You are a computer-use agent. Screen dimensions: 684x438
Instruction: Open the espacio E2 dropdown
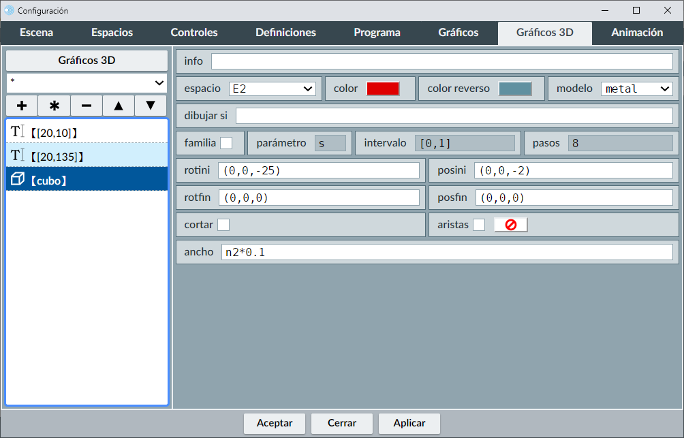tap(273, 89)
